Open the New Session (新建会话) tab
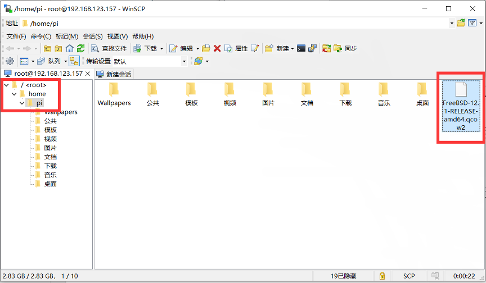486x283 pixels. click(x=114, y=74)
